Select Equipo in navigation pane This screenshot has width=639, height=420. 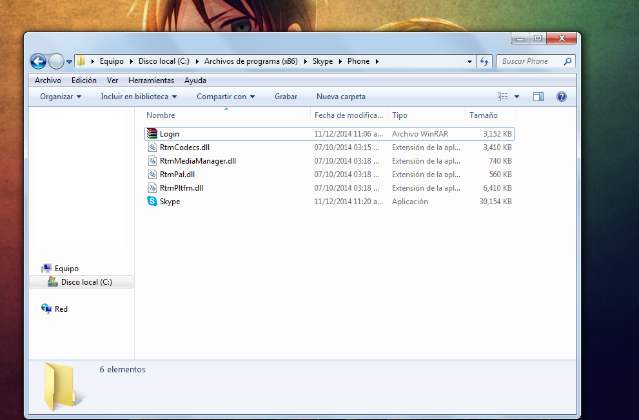click(x=66, y=269)
